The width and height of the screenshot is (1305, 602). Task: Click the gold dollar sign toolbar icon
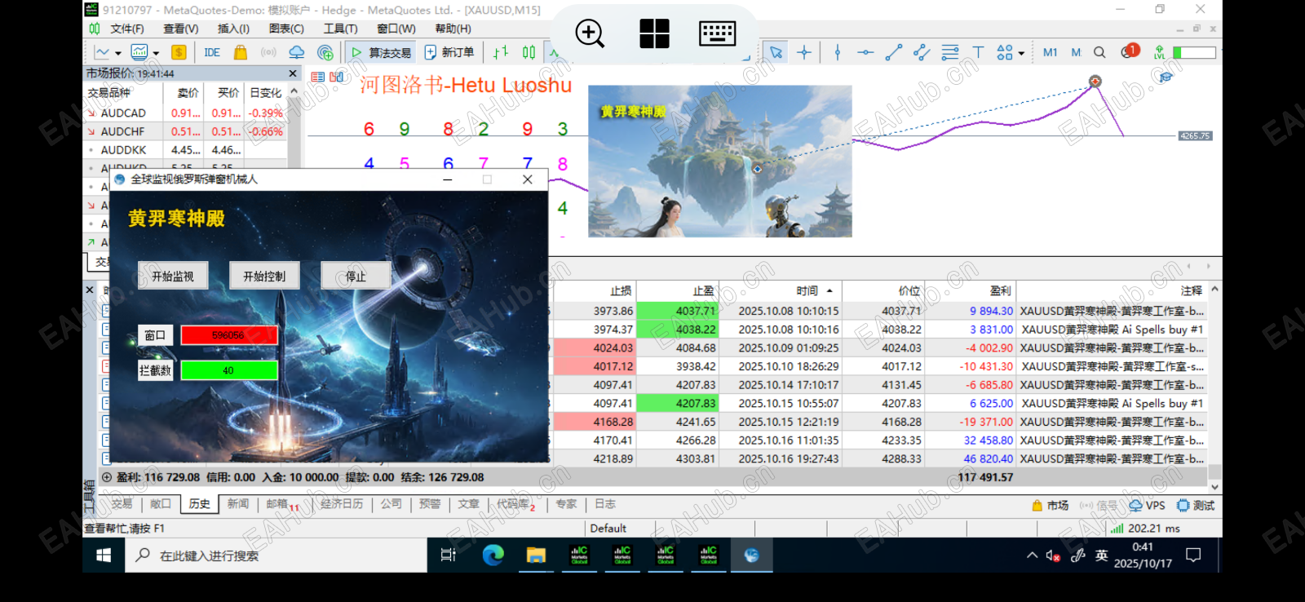pyautogui.click(x=179, y=52)
